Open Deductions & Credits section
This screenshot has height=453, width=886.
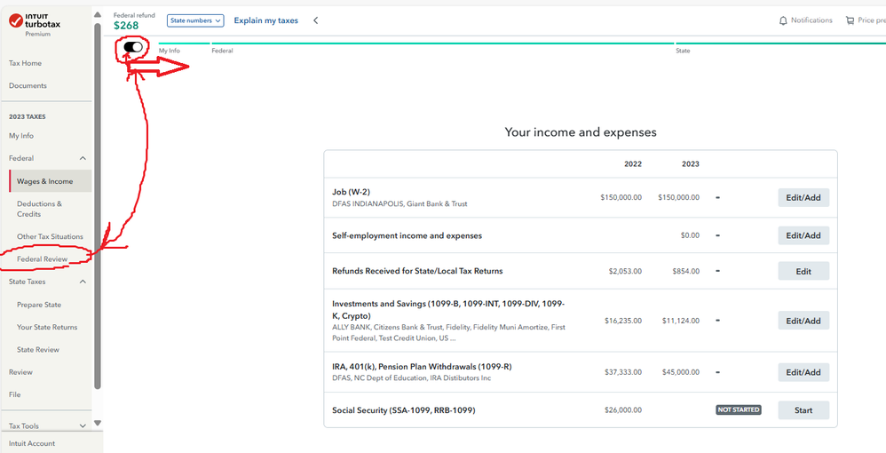pyautogui.click(x=40, y=209)
